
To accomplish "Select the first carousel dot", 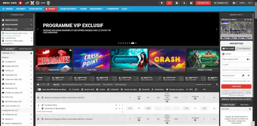I will 119,43.
